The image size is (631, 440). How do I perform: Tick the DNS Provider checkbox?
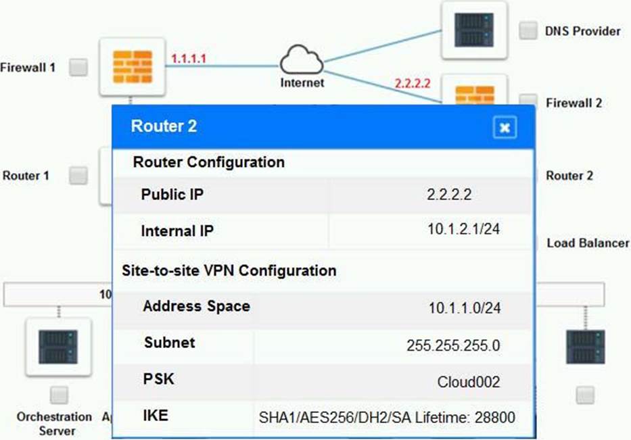(528, 30)
